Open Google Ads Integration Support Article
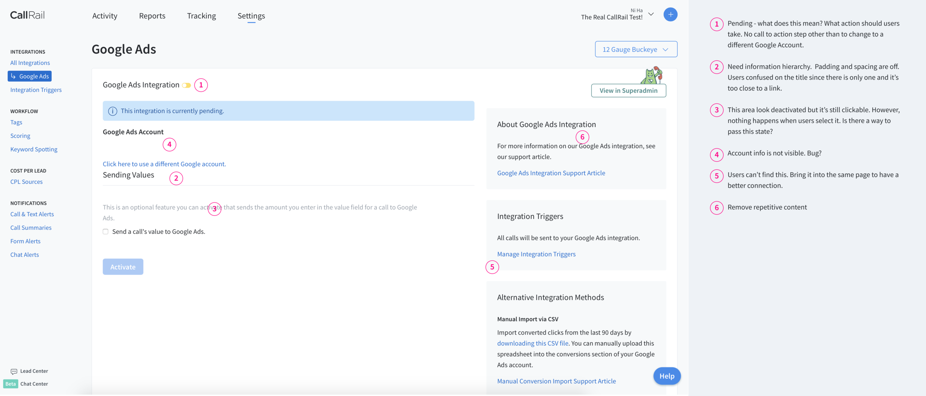 point(551,173)
